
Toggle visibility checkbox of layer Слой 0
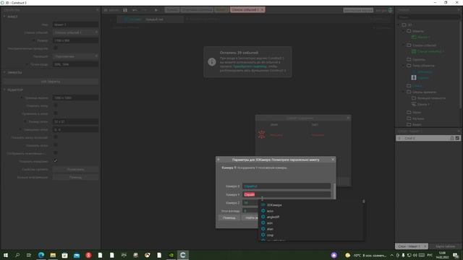pos(457,138)
